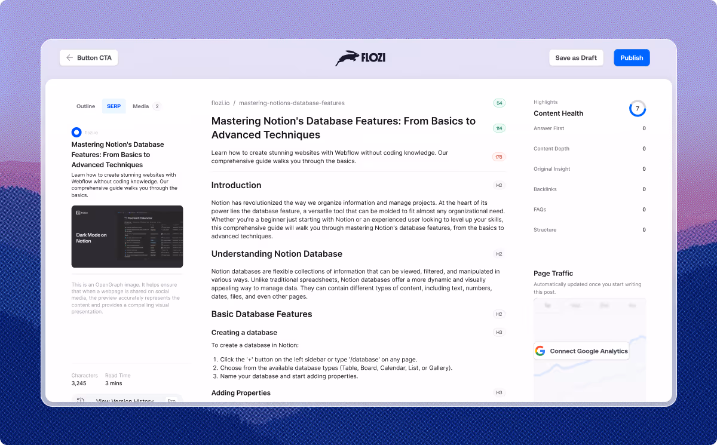Click Connect Google Analytics button
This screenshot has width=717, height=445.
(581, 351)
